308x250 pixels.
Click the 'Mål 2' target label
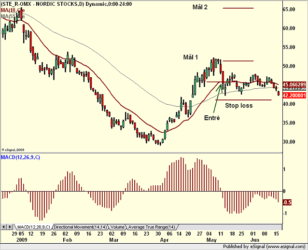pos(200,7)
